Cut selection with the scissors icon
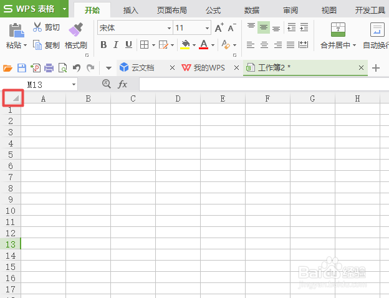This screenshot has height=298, width=389. [37, 27]
